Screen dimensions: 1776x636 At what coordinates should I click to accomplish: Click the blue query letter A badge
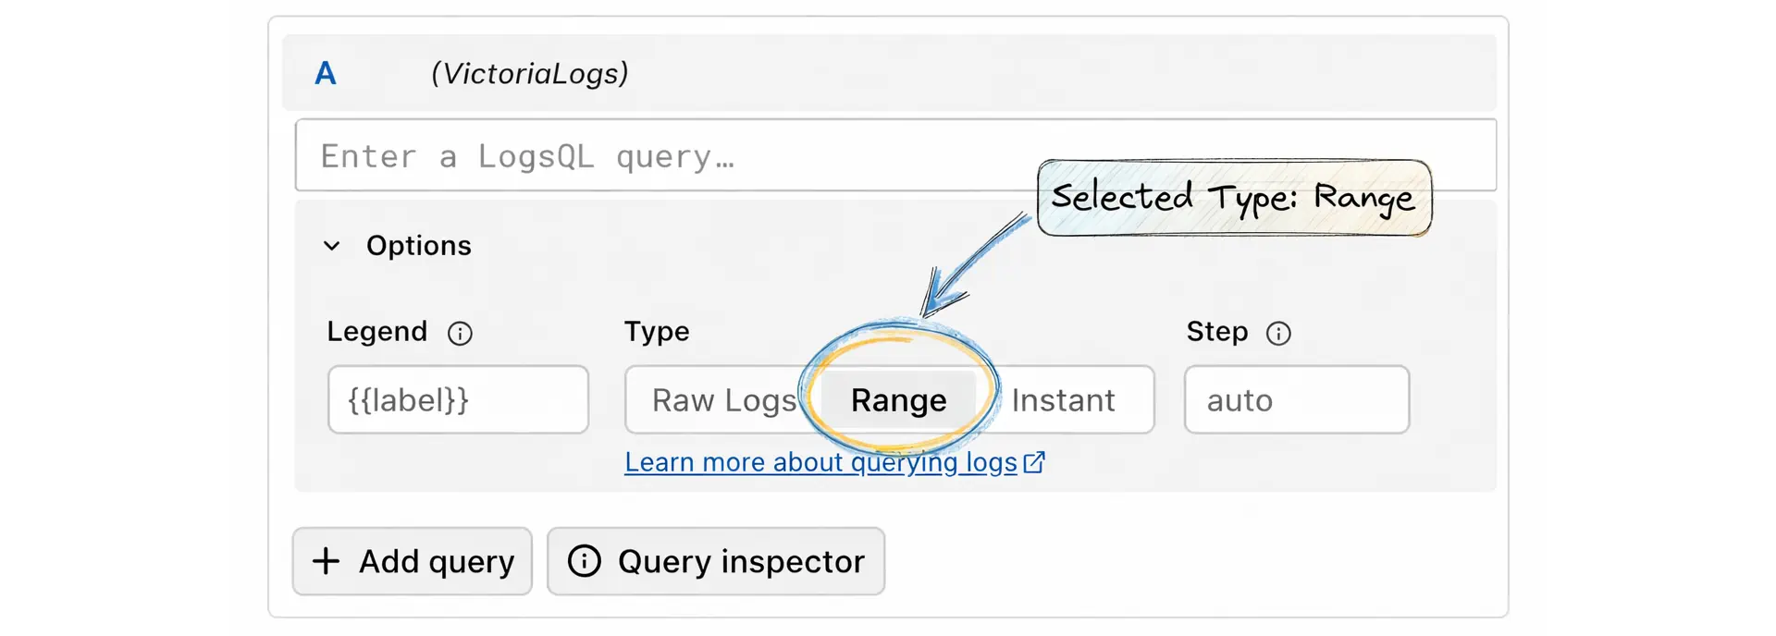[x=325, y=73]
